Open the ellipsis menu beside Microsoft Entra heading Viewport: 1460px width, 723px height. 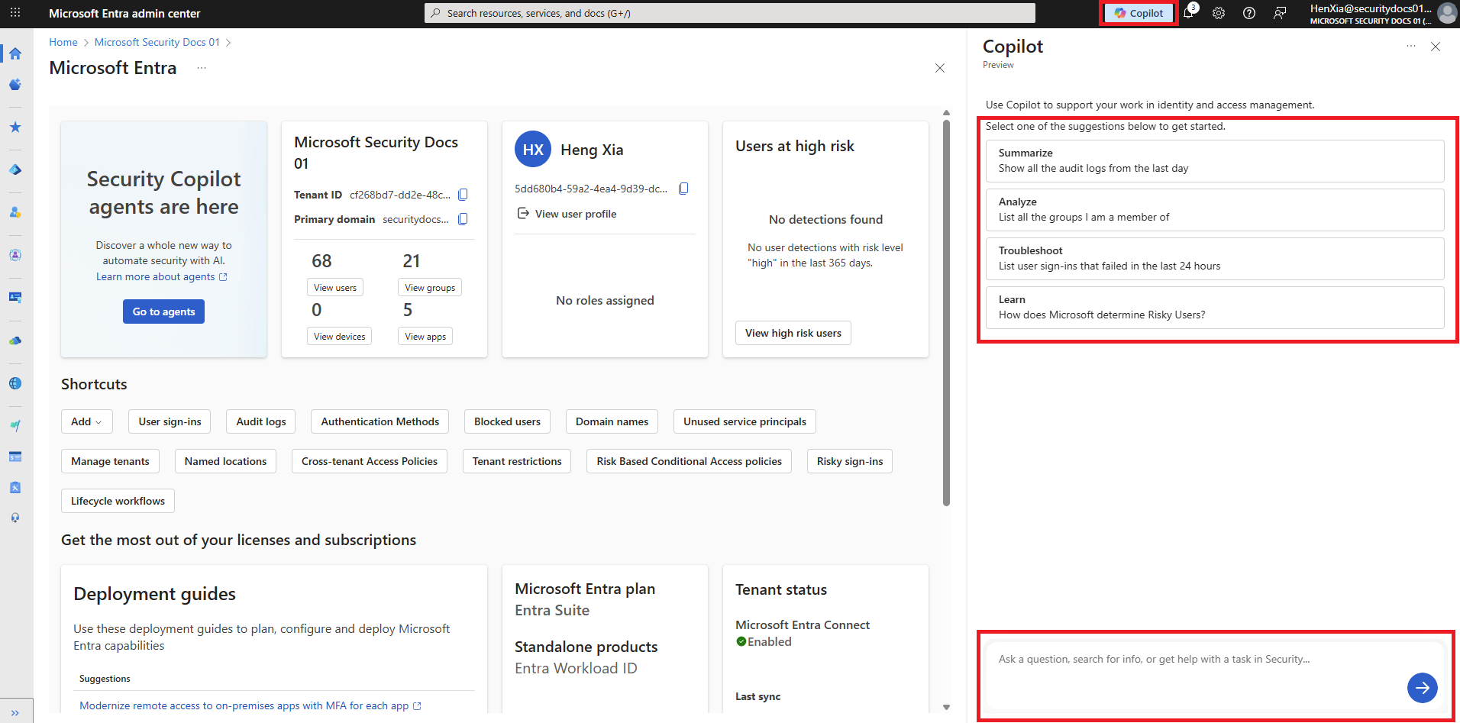coord(201,68)
